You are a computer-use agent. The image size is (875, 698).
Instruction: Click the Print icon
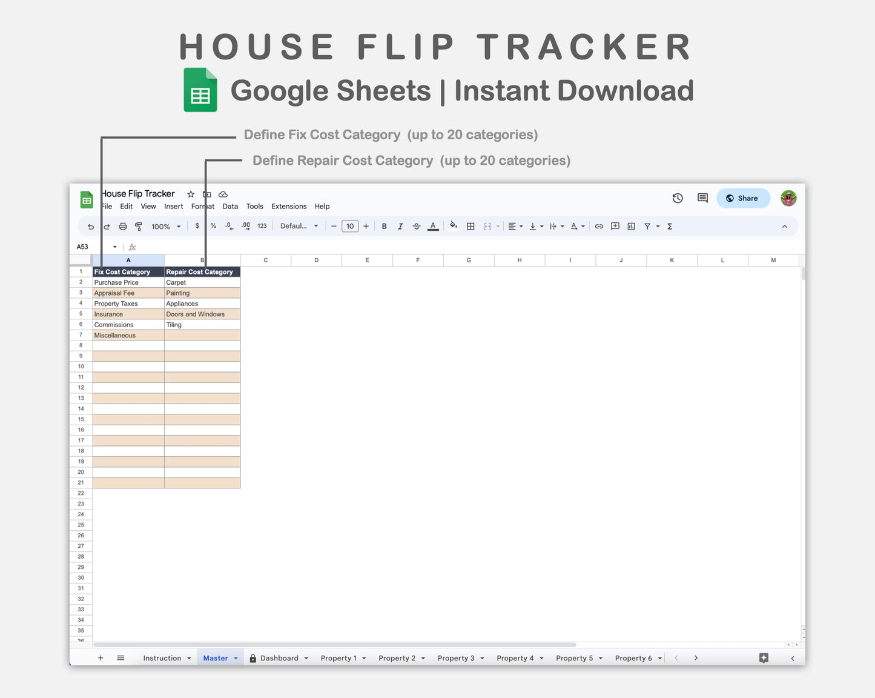point(123,226)
